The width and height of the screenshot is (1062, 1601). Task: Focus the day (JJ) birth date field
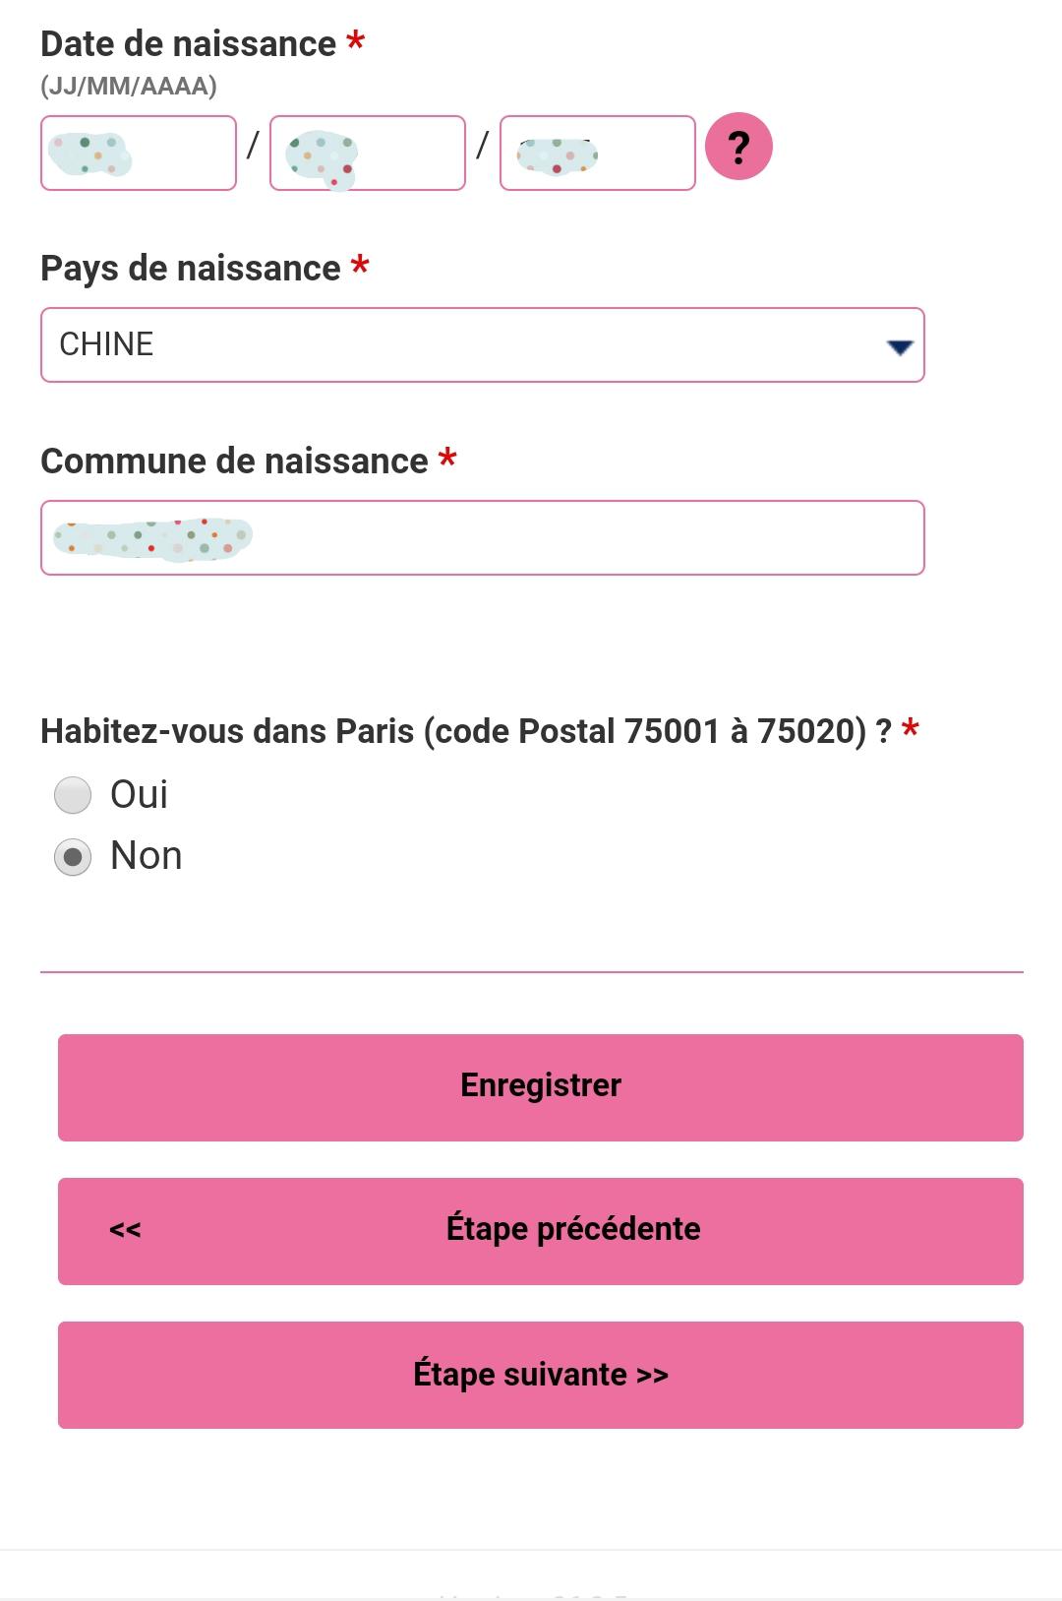[x=139, y=153]
